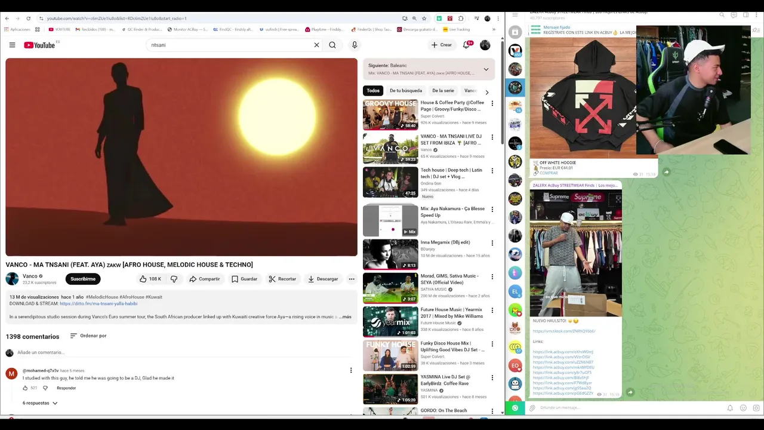Viewport: 764px width, 430px height.
Task: Focus the 'Añade un comentario' field
Action: (x=185, y=352)
